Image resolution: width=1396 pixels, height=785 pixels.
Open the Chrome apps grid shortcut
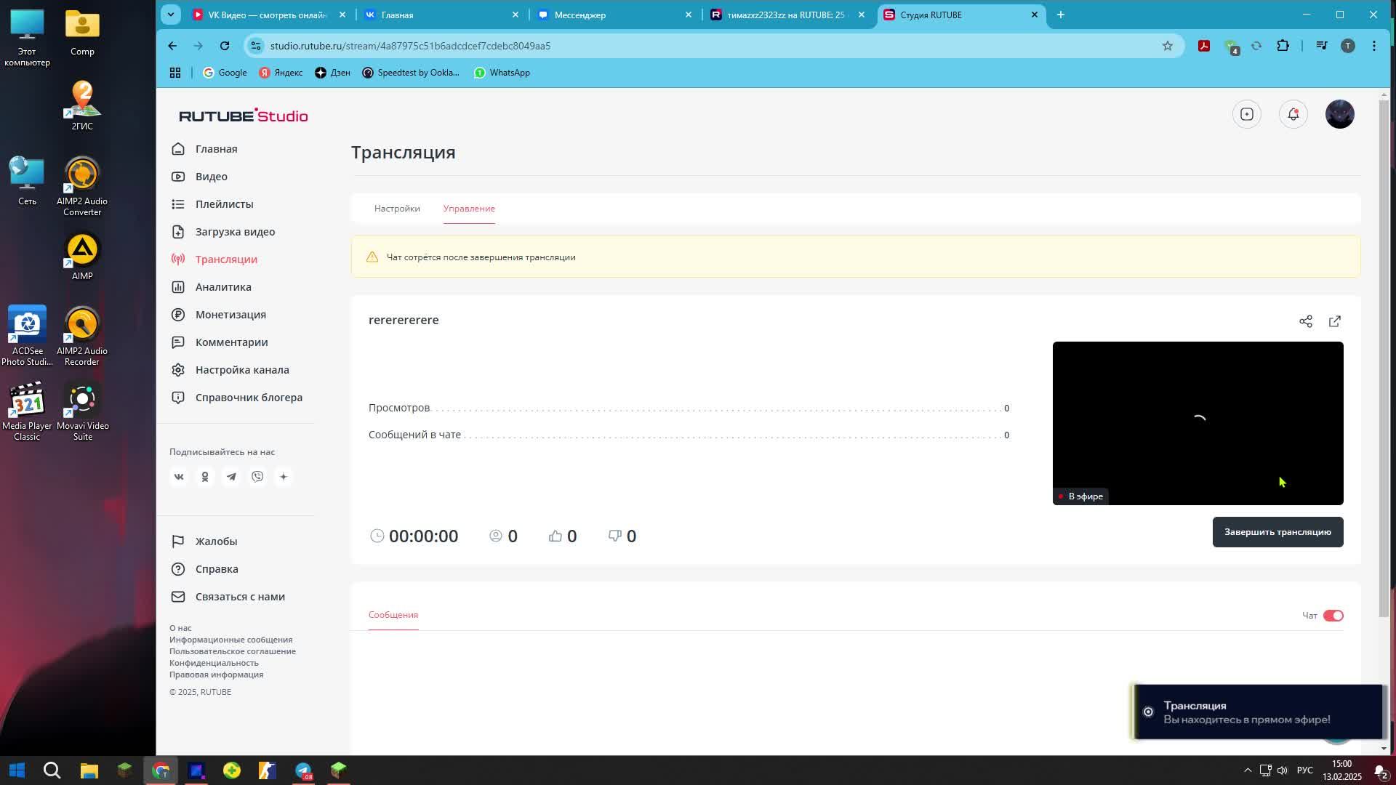click(175, 73)
